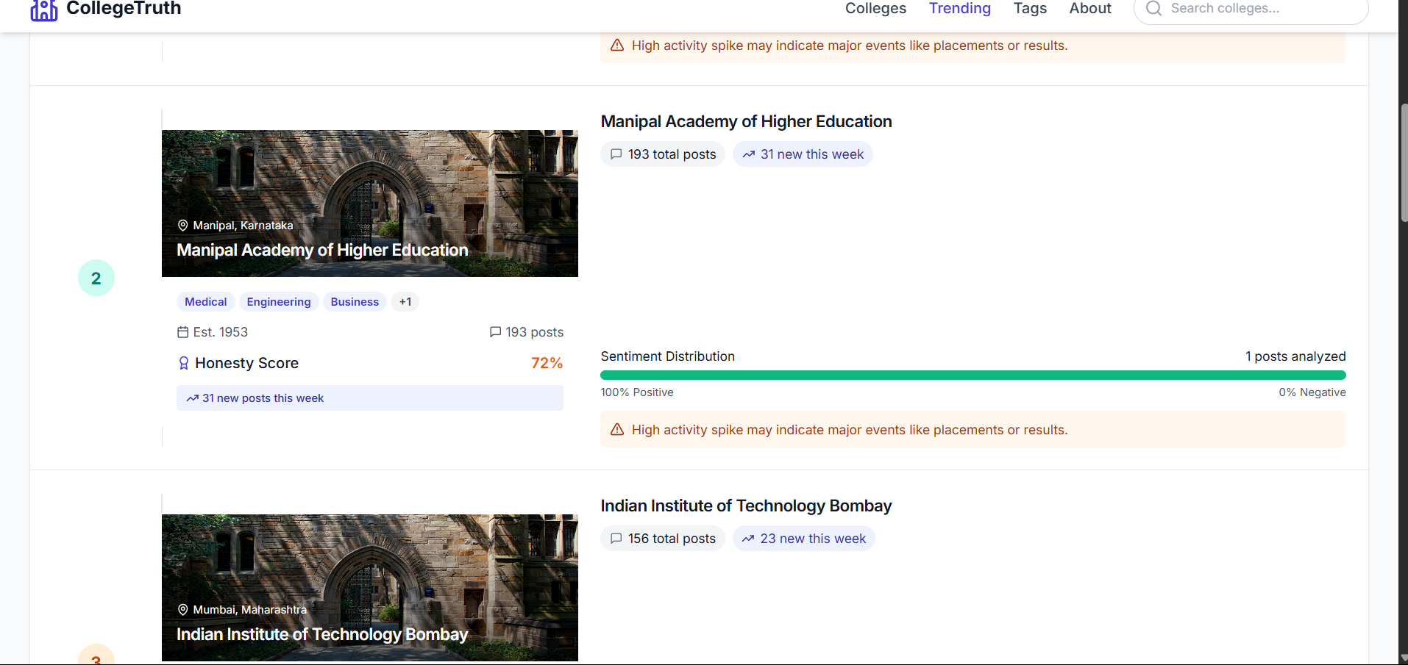
Task: Click the 193 posts count text
Action: pos(535,332)
